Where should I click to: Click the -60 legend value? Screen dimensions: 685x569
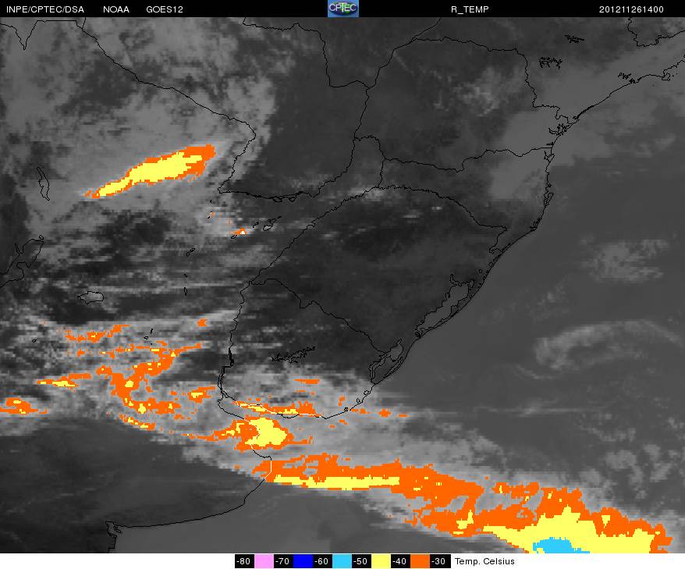(322, 561)
